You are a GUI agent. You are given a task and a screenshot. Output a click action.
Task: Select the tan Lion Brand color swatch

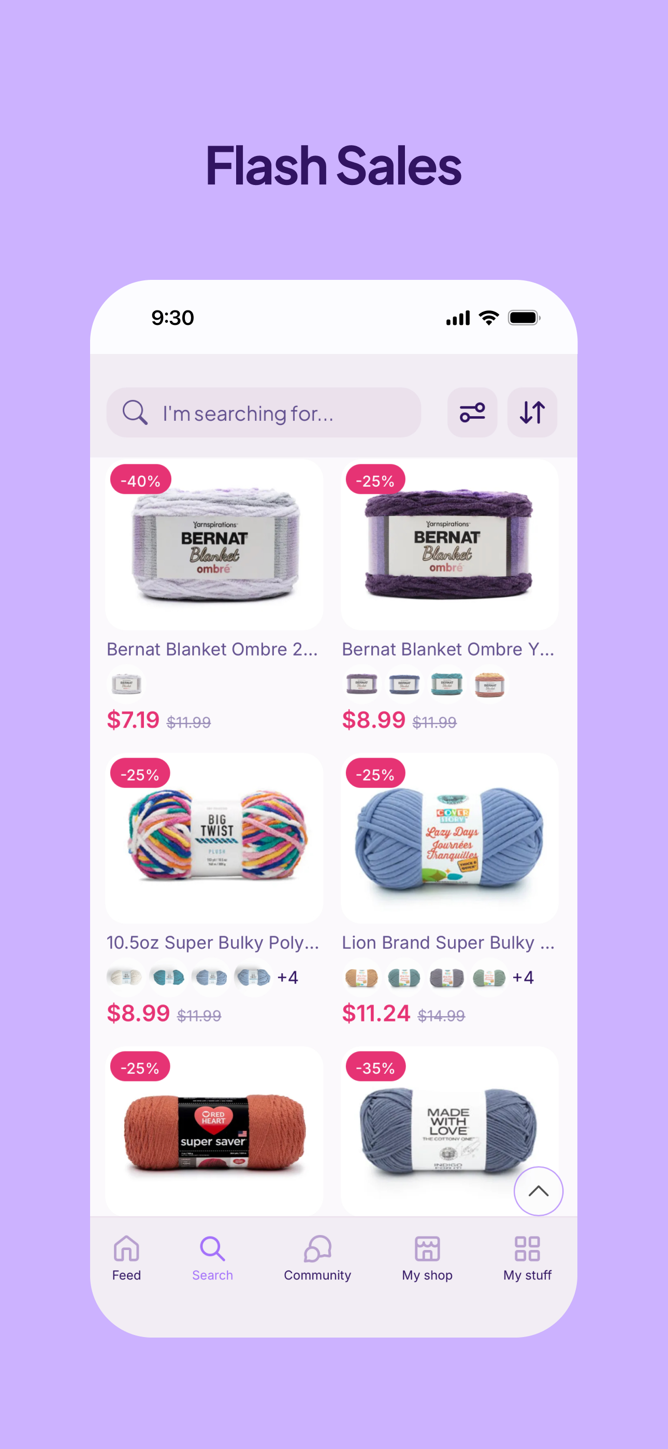(361, 977)
